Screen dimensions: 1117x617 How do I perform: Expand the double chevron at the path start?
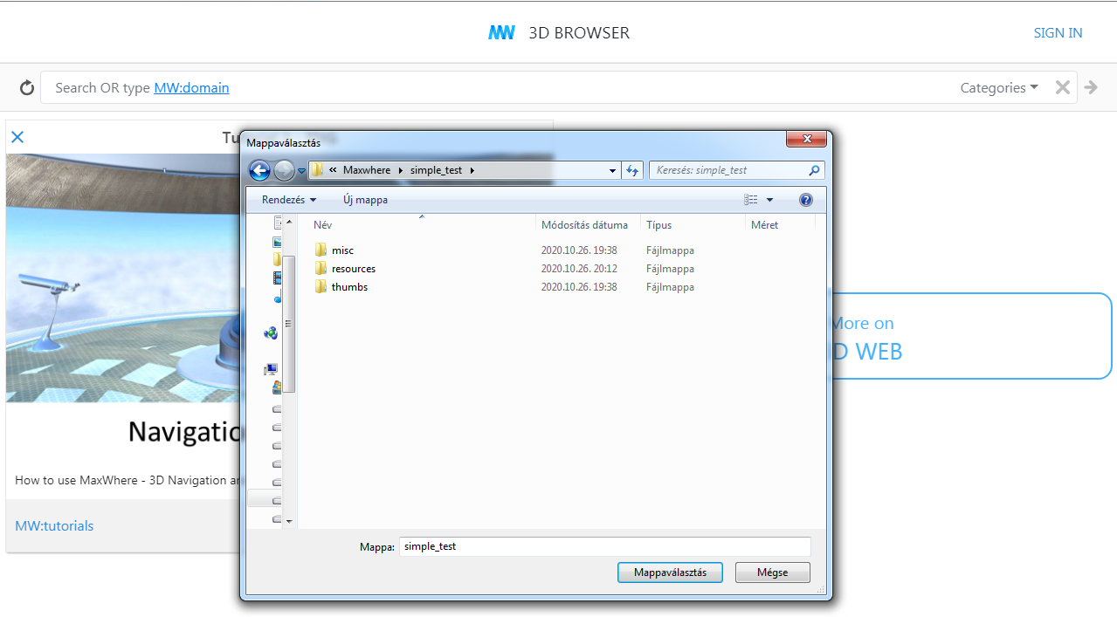tap(333, 170)
